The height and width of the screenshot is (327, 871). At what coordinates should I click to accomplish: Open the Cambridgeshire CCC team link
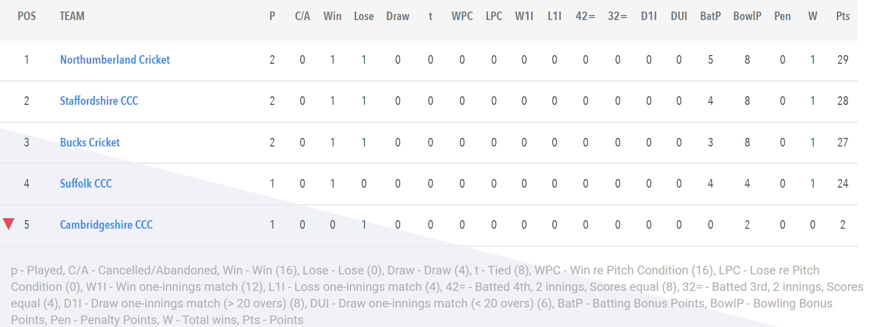106,225
